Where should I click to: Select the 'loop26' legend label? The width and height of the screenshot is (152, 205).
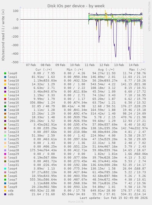coord(13,143)
